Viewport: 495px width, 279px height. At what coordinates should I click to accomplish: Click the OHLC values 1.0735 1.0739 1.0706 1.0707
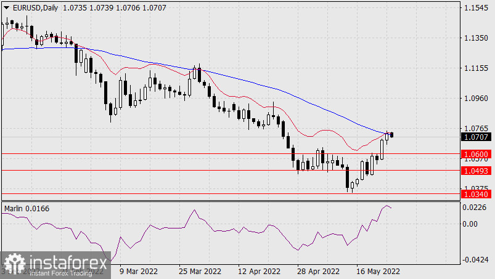(x=115, y=8)
